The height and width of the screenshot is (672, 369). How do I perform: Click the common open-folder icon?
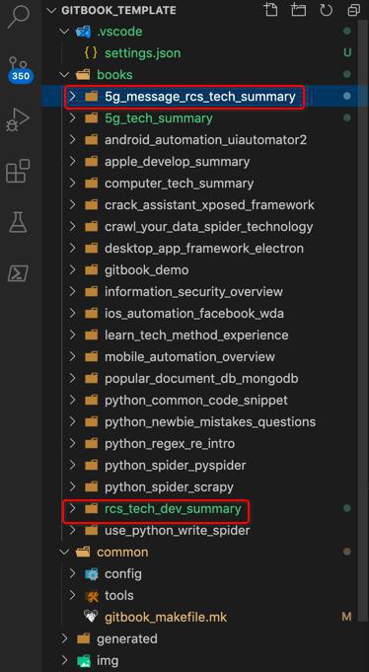coord(83,552)
